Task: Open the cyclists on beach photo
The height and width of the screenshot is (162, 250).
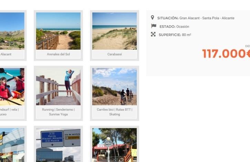Action: coord(114,87)
